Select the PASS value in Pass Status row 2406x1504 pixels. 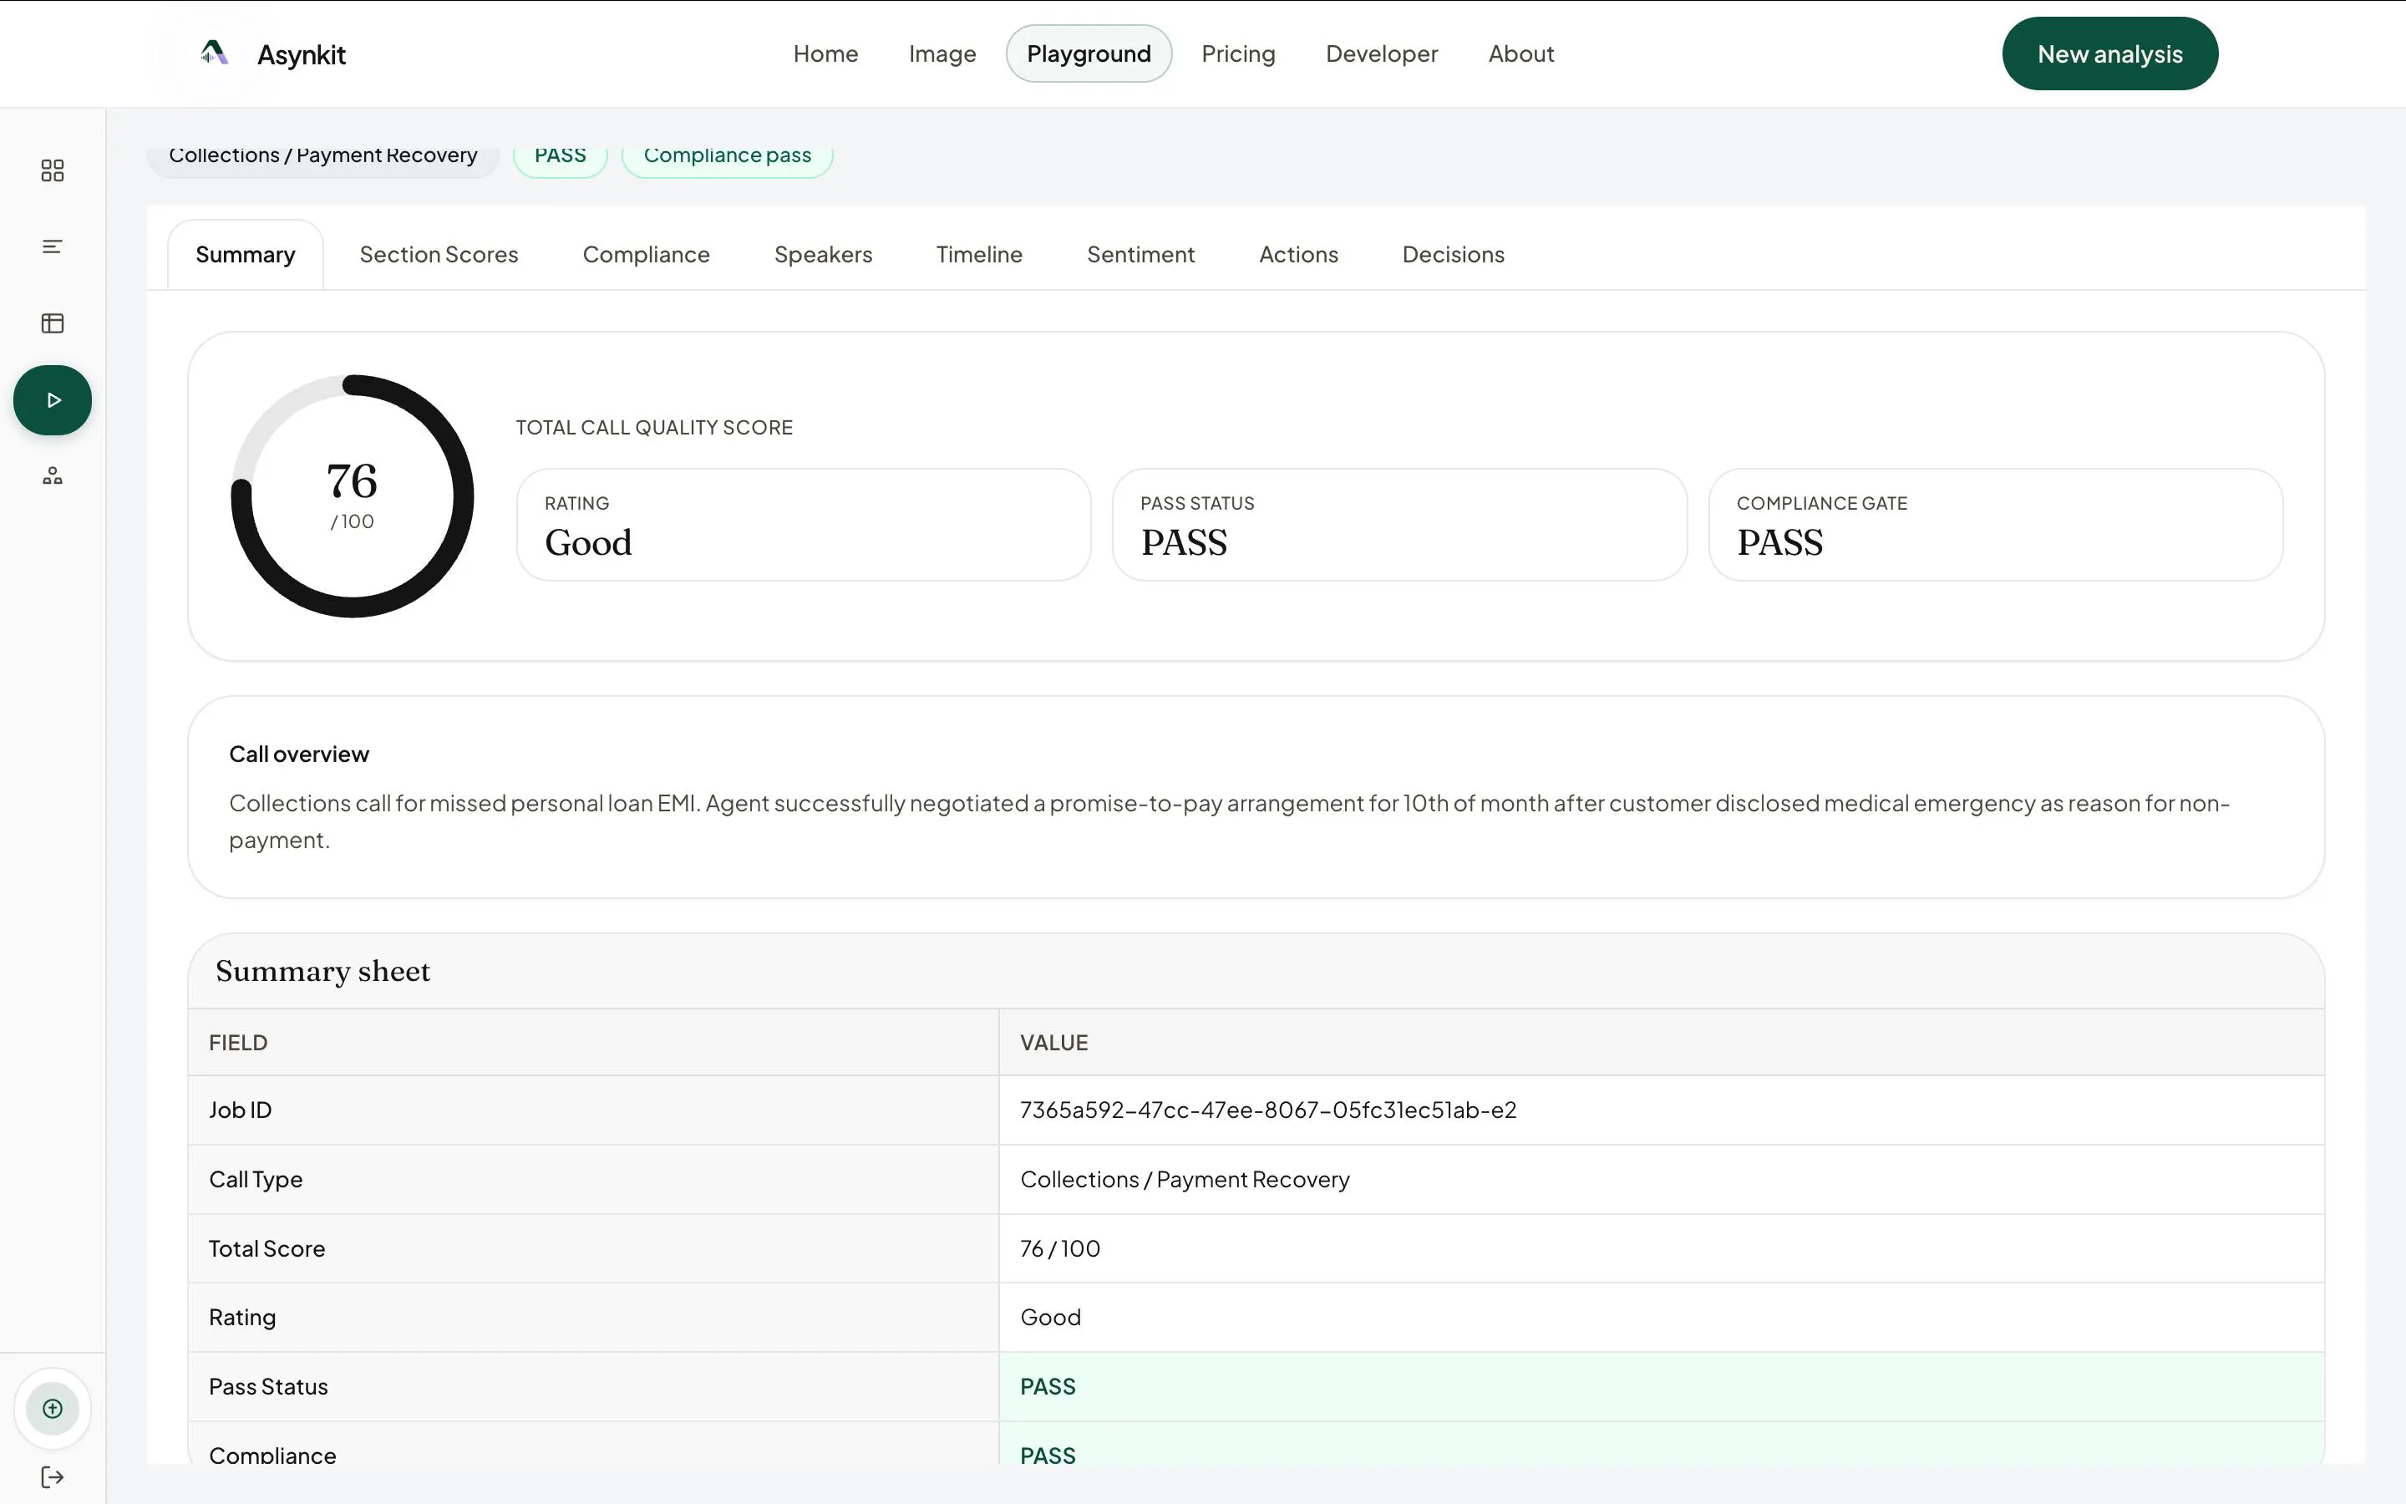point(1047,1387)
